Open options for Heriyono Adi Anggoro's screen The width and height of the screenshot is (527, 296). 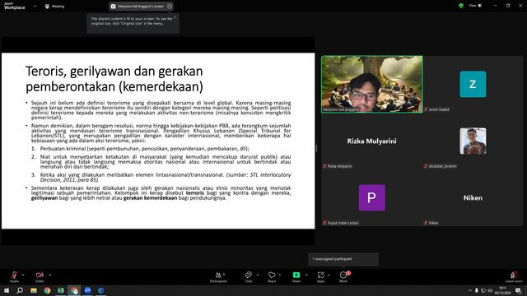(170, 6)
